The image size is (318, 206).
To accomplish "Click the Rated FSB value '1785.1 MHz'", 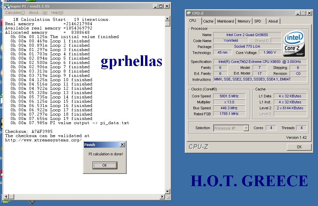I will (229, 114).
